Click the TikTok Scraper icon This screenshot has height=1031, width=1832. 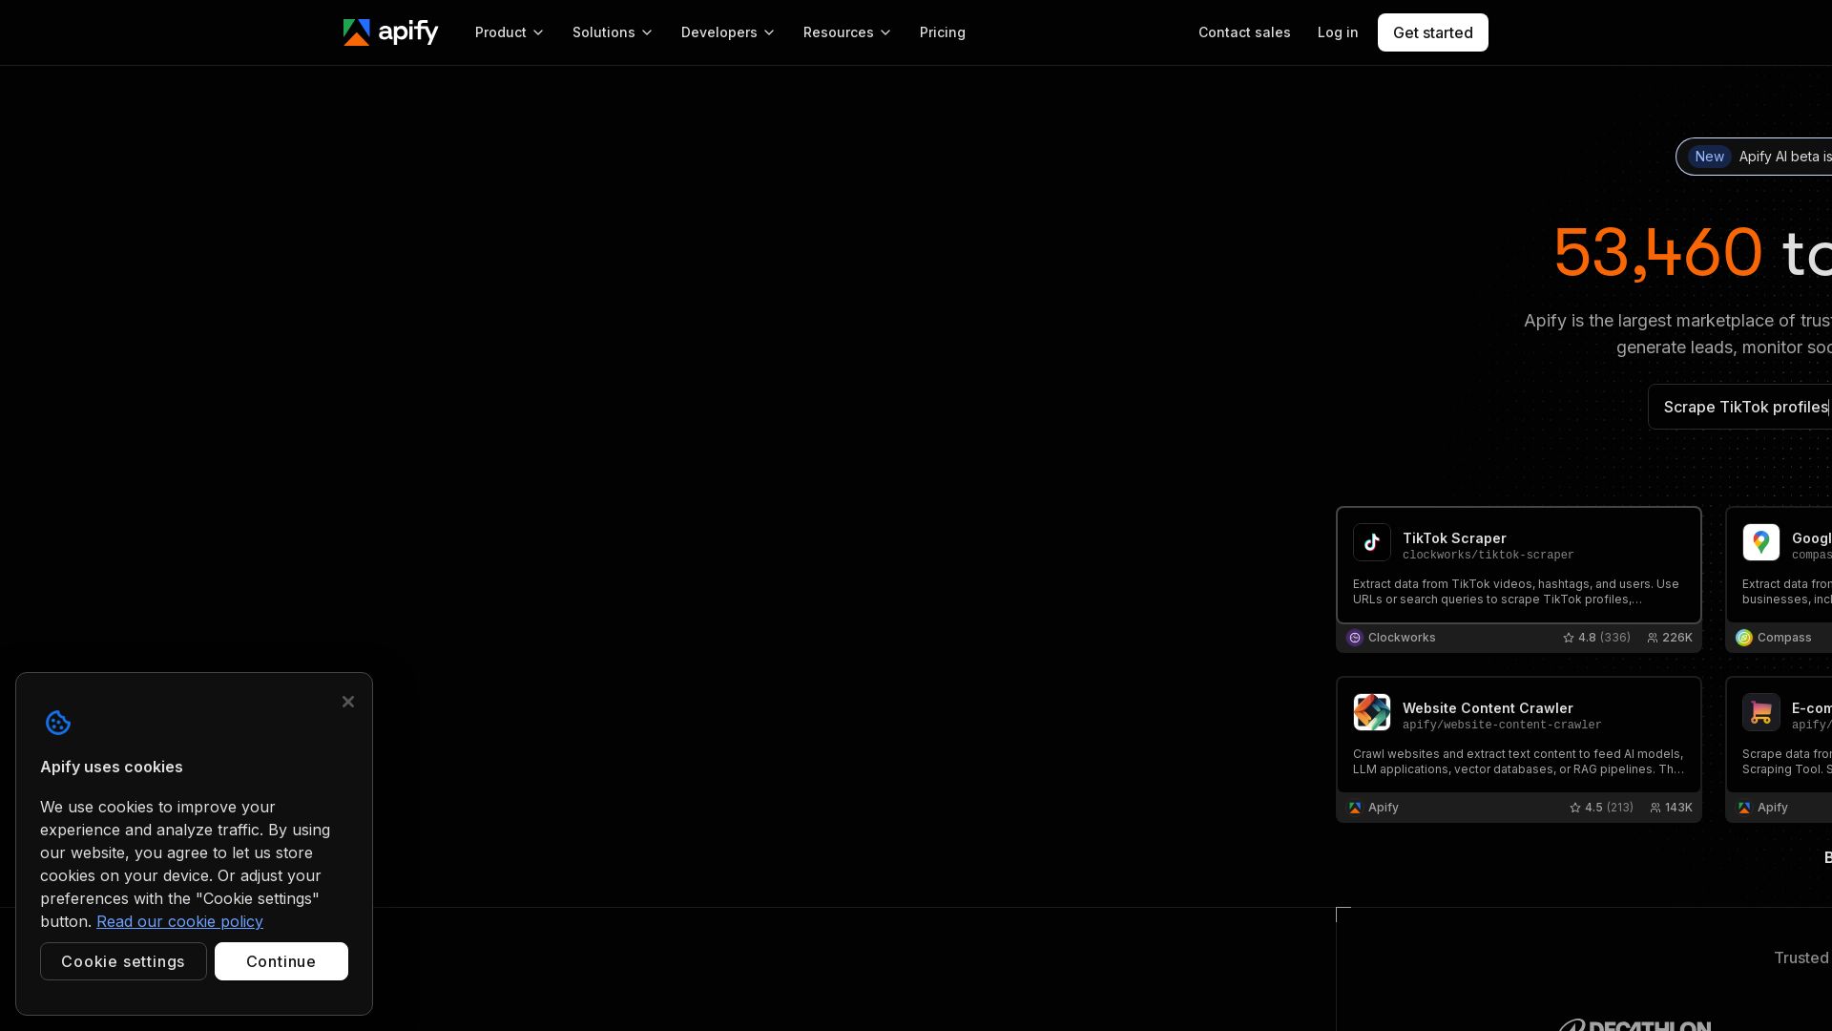tap(1372, 542)
